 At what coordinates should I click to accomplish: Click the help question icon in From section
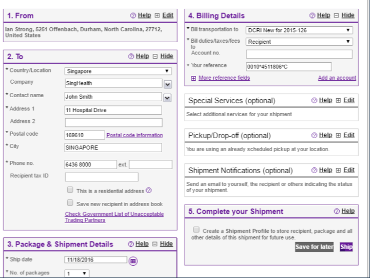click(x=133, y=15)
